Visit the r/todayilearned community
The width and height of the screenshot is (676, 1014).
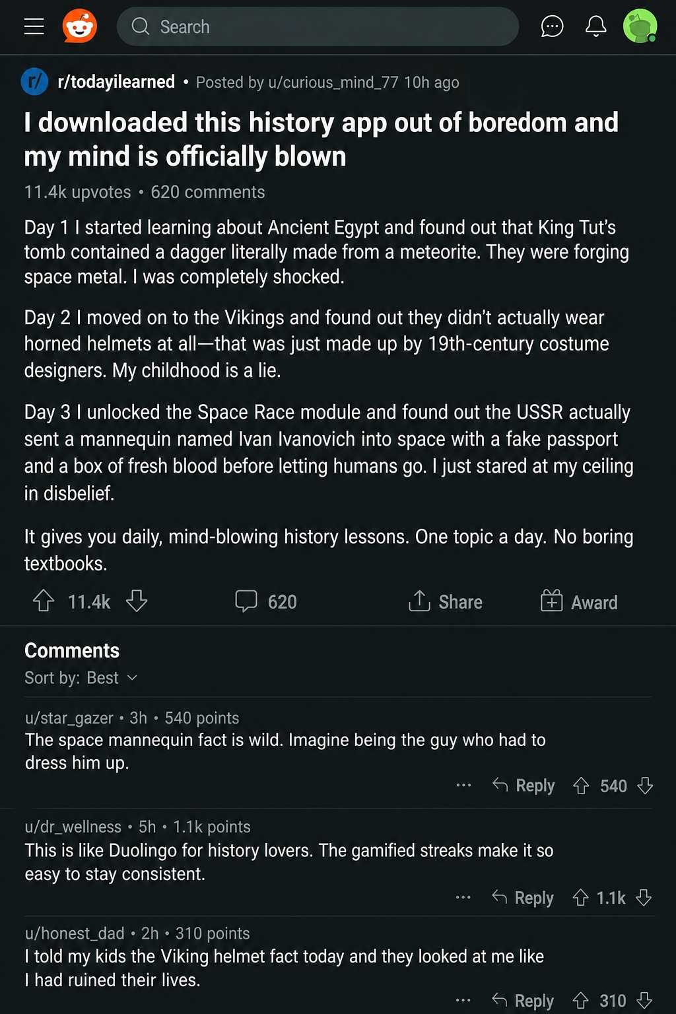tap(116, 82)
